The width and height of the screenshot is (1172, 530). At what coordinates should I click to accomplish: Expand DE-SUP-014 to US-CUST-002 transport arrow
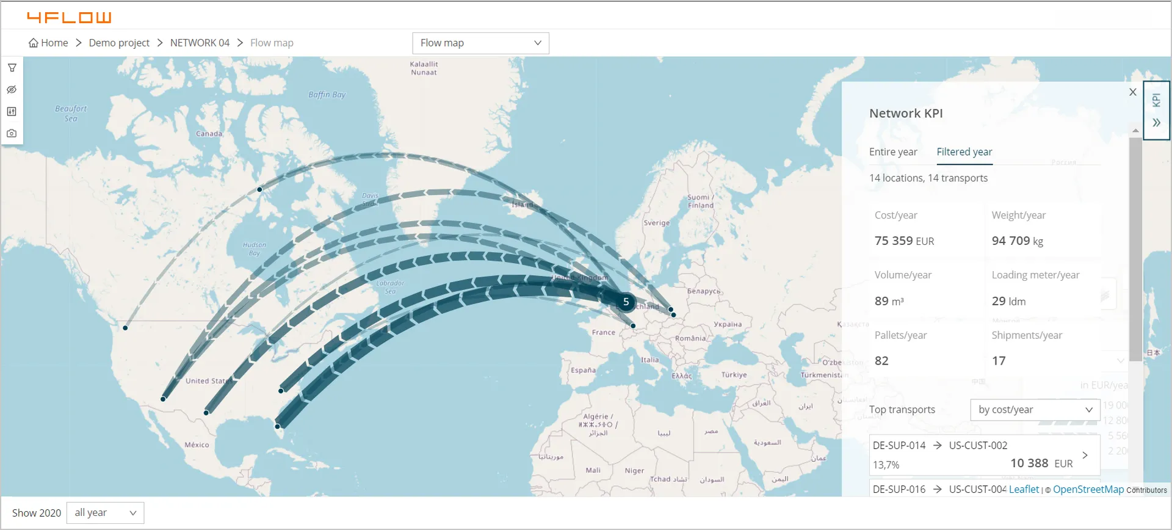pos(1085,455)
